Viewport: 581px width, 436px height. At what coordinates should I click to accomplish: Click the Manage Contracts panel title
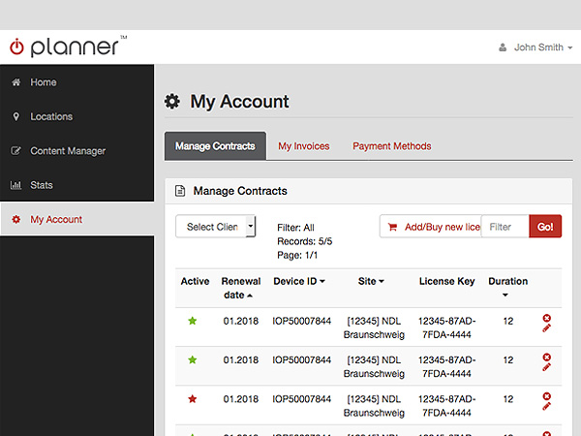point(240,191)
